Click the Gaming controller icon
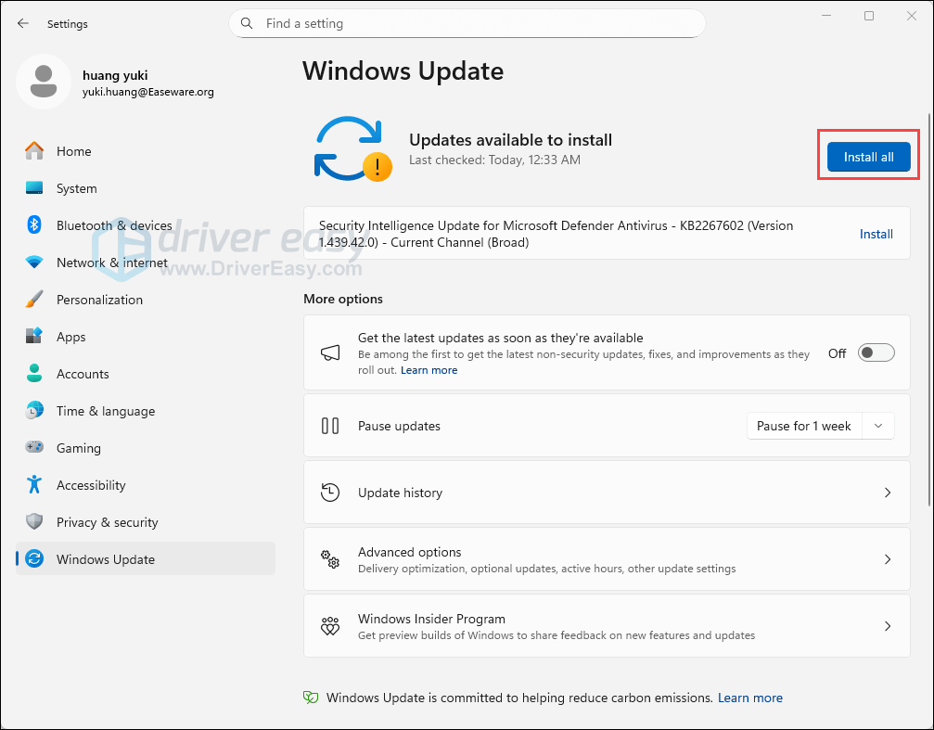 click(34, 448)
